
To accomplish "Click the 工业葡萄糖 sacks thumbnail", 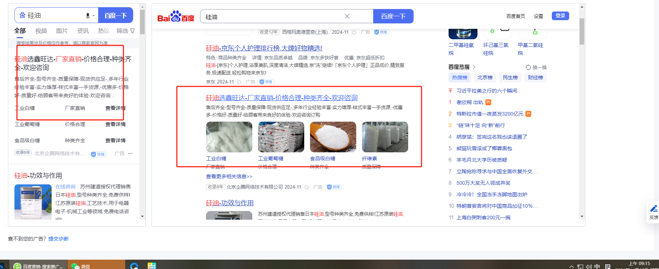I will coord(281,137).
